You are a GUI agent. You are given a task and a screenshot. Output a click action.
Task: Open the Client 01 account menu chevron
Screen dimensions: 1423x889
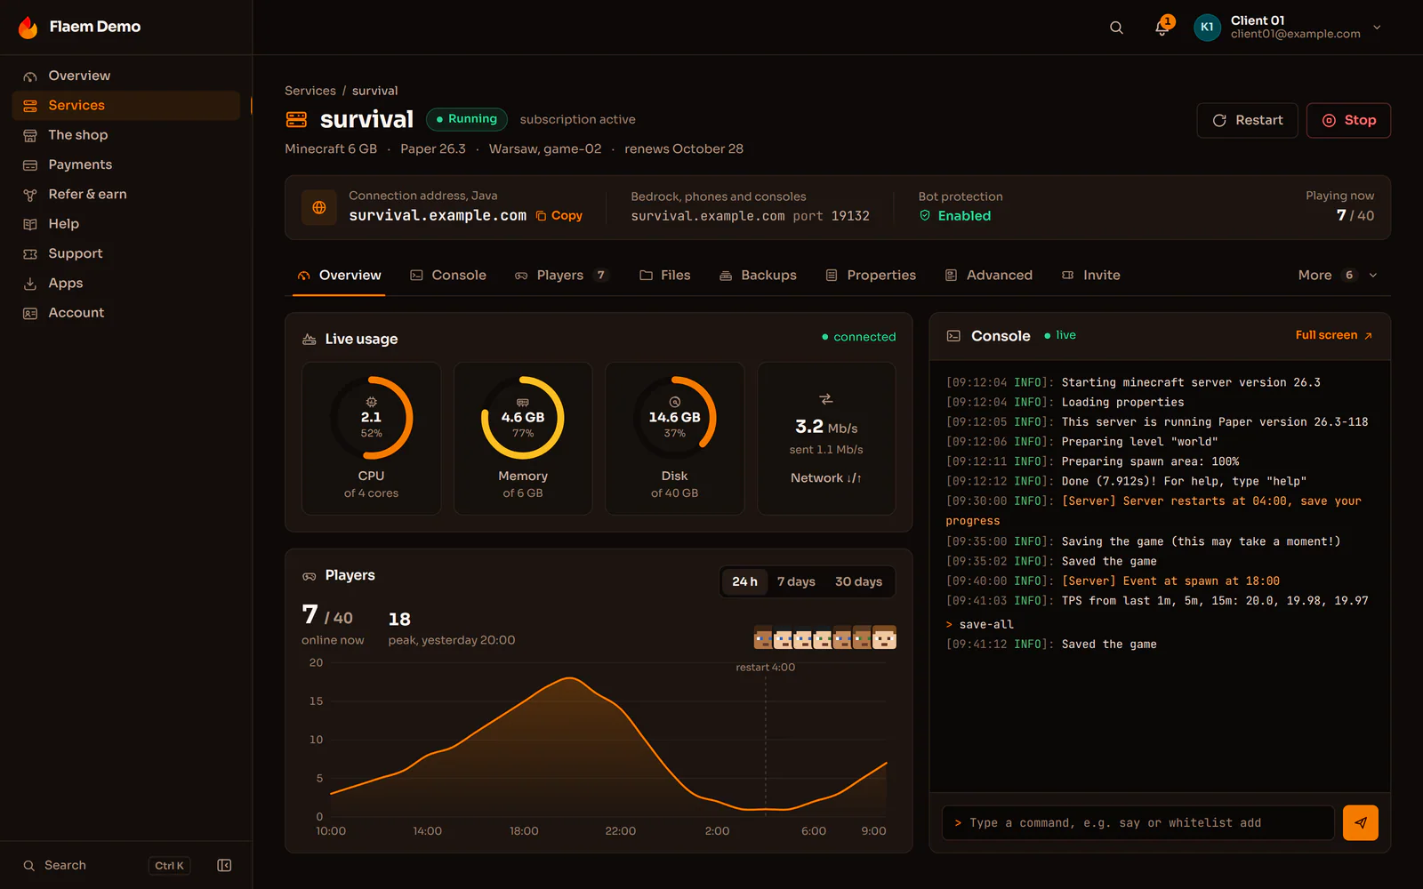(1377, 28)
